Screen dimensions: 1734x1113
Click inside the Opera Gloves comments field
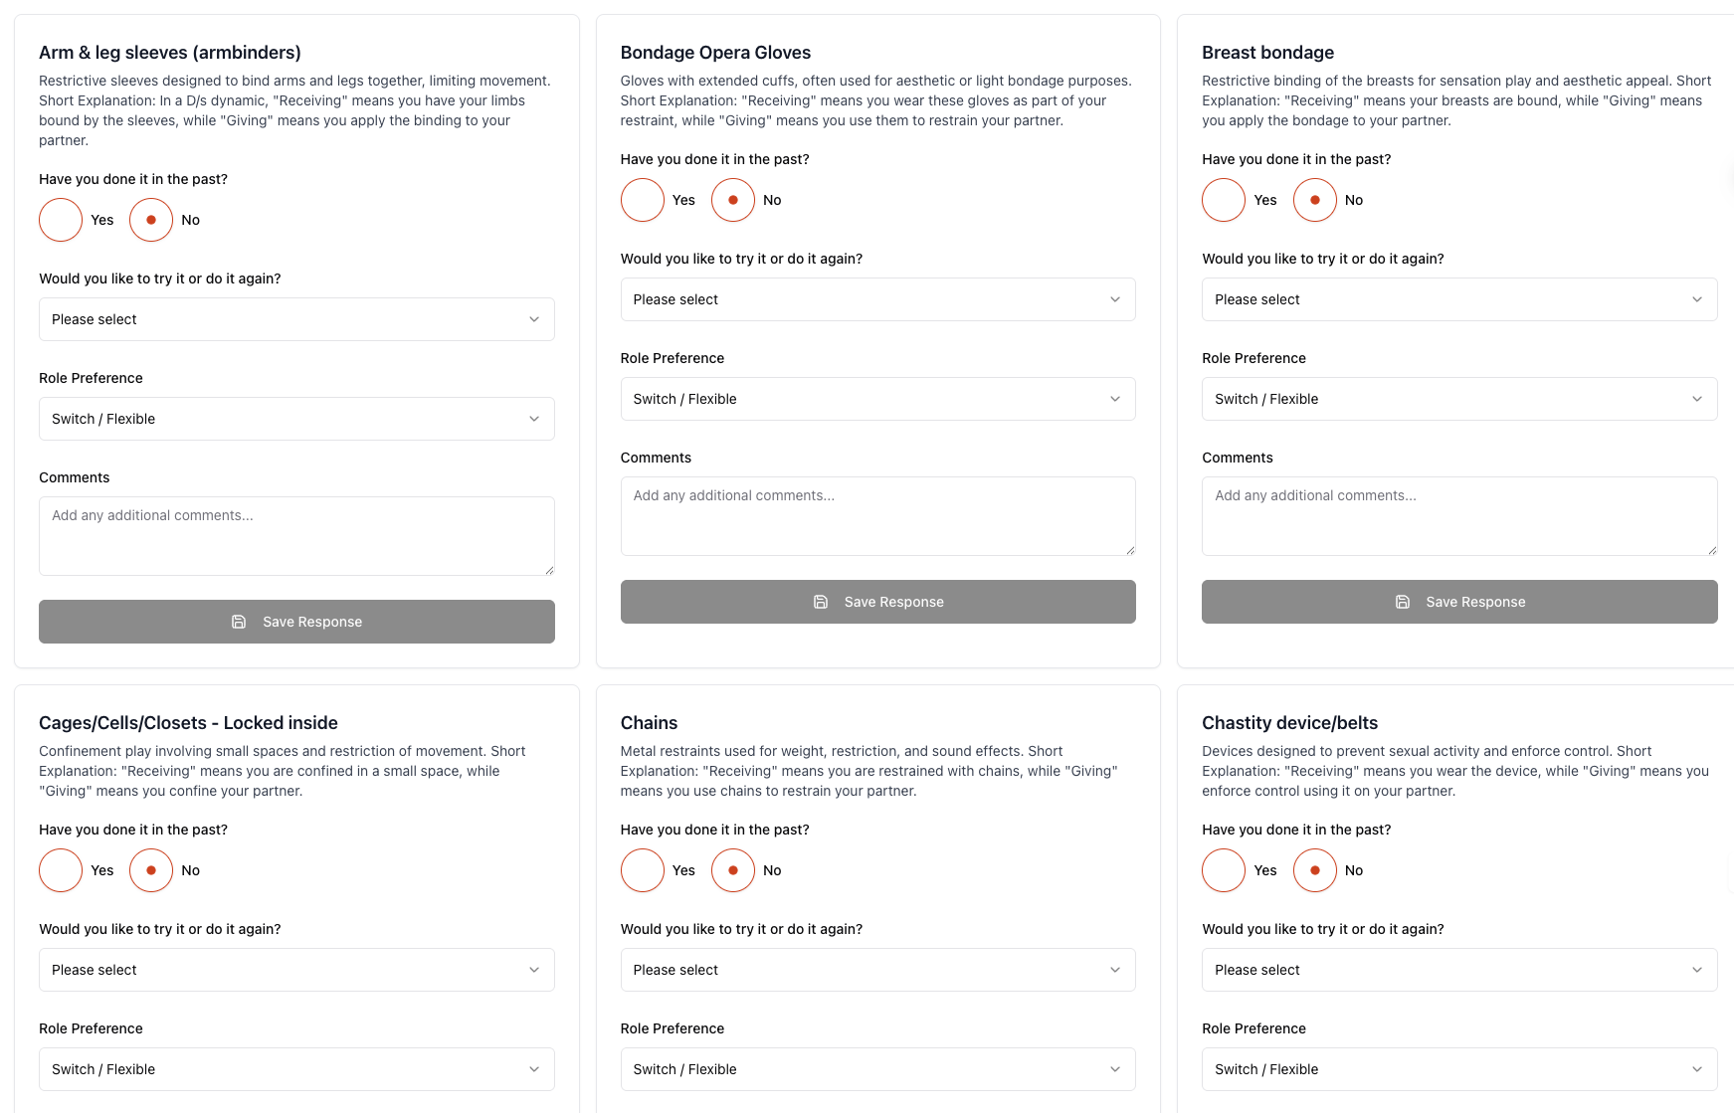coord(877,515)
